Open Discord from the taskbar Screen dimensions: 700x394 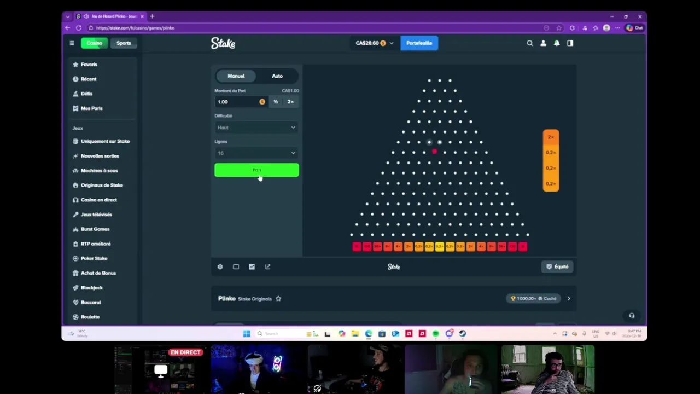[449, 334]
